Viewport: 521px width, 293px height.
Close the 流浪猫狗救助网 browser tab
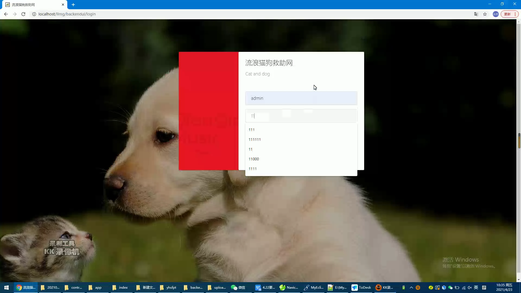[x=63, y=5]
